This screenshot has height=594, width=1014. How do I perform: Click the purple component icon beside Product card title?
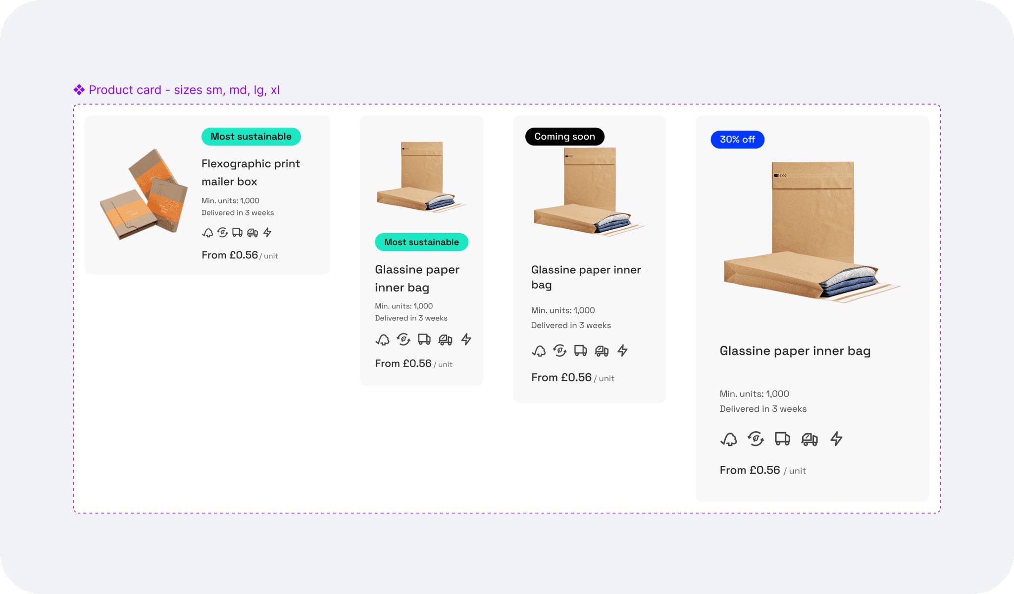pos(79,90)
